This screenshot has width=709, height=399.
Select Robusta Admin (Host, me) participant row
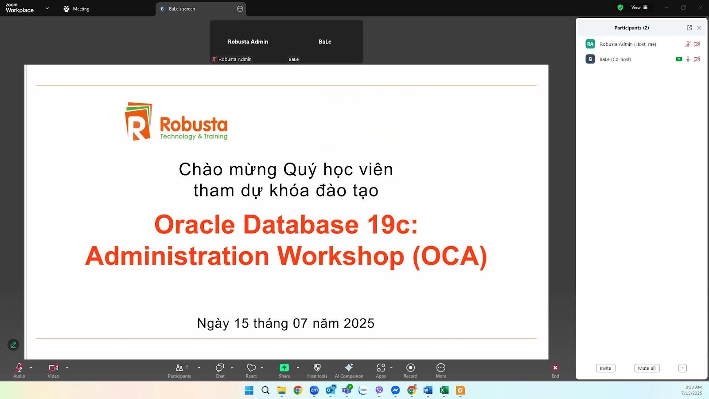[x=642, y=44]
